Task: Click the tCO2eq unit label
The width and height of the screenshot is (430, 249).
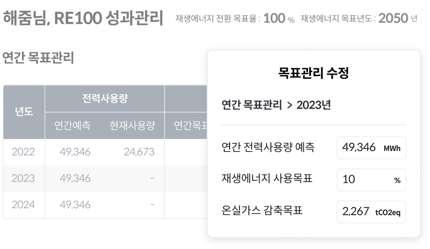Action: point(387,212)
